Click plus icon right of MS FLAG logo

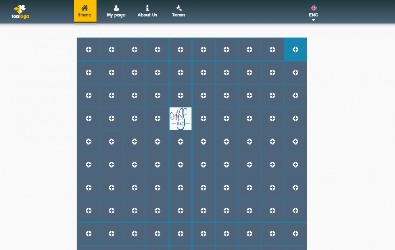click(204, 119)
